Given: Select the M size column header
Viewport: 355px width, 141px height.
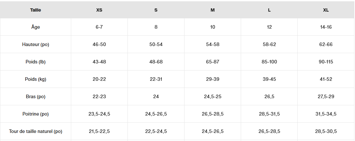Looking at the screenshot, I should coord(213,10).
